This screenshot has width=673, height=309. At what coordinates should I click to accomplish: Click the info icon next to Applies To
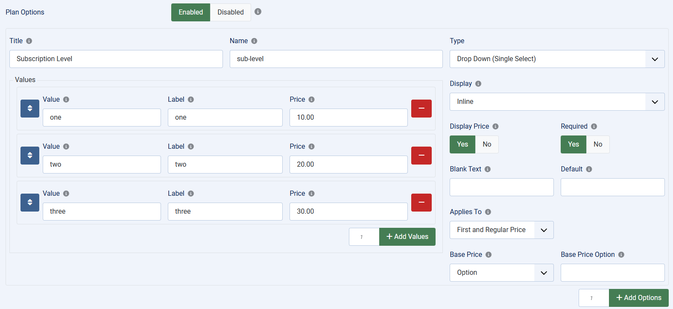coord(488,212)
